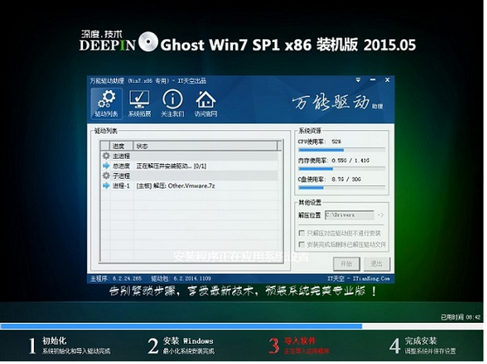The height and width of the screenshot is (364, 487).
Task: Select the Other.Vmware.7z status text
Action: tap(175, 186)
